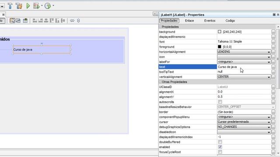Click second alignment icon in designer toolbar
Image resolution: width=280 pixels, height=157 pixels.
click(x=41, y=20)
